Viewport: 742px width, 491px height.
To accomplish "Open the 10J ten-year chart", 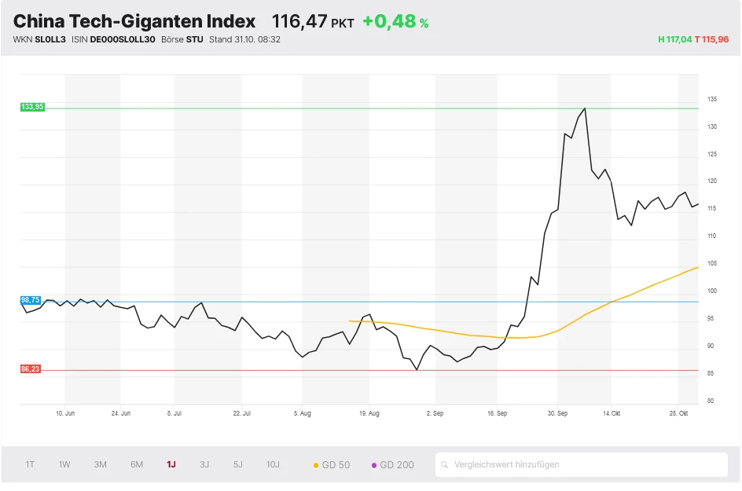I will [x=273, y=464].
